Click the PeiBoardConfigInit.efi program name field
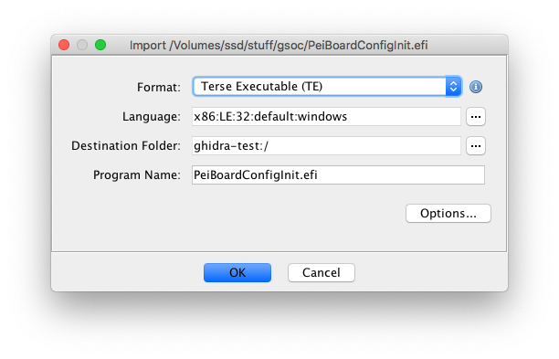Image resolution: width=559 pixels, height=359 pixels. point(338,175)
